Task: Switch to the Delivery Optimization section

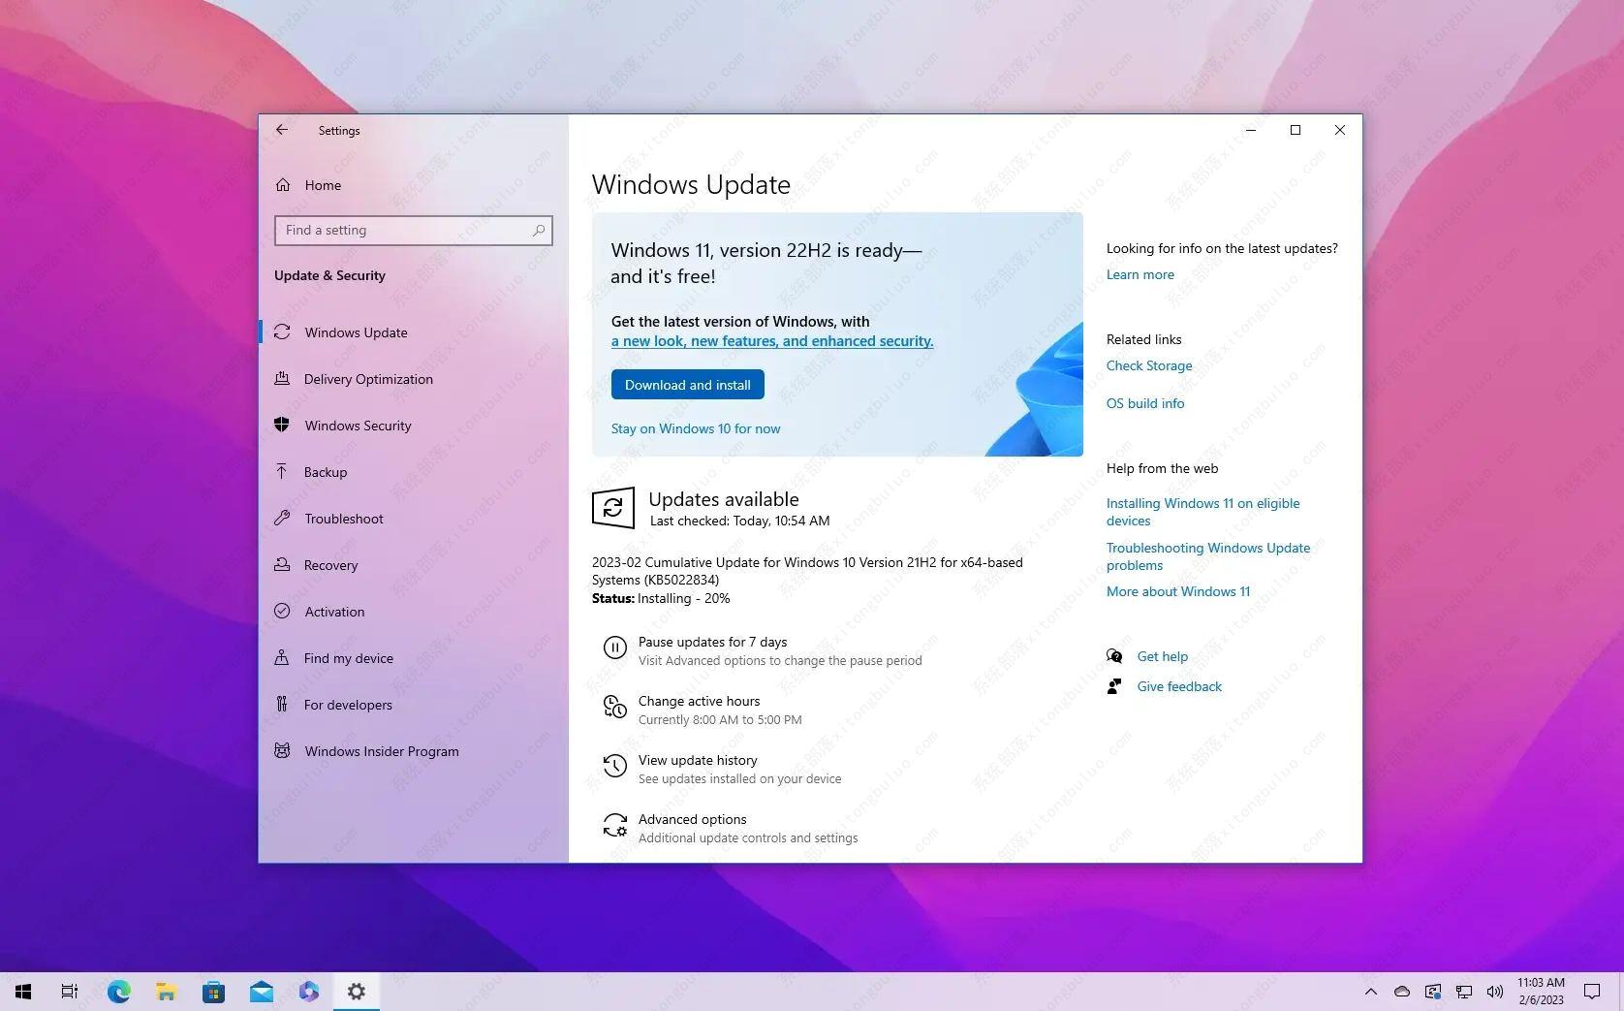Action: point(368,379)
